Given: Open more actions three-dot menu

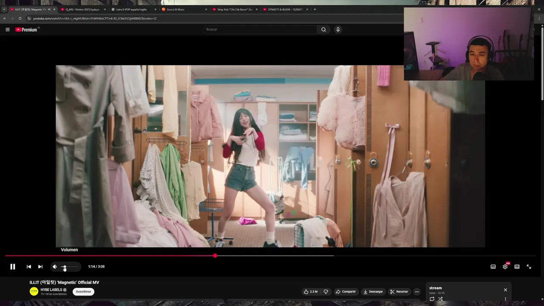Looking at the screenshot, I should click(417, 292).
